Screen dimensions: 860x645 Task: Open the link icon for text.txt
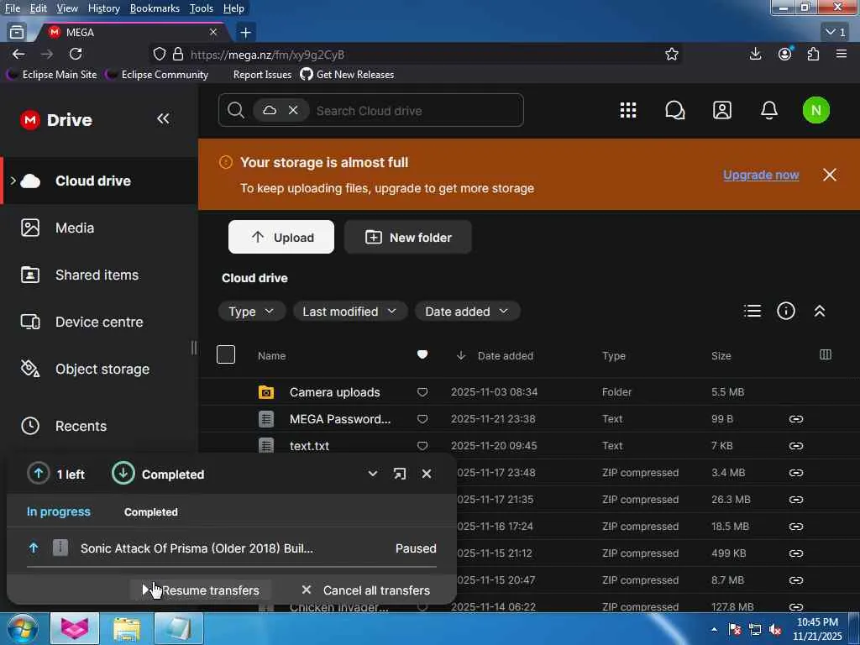coord(796,446)
